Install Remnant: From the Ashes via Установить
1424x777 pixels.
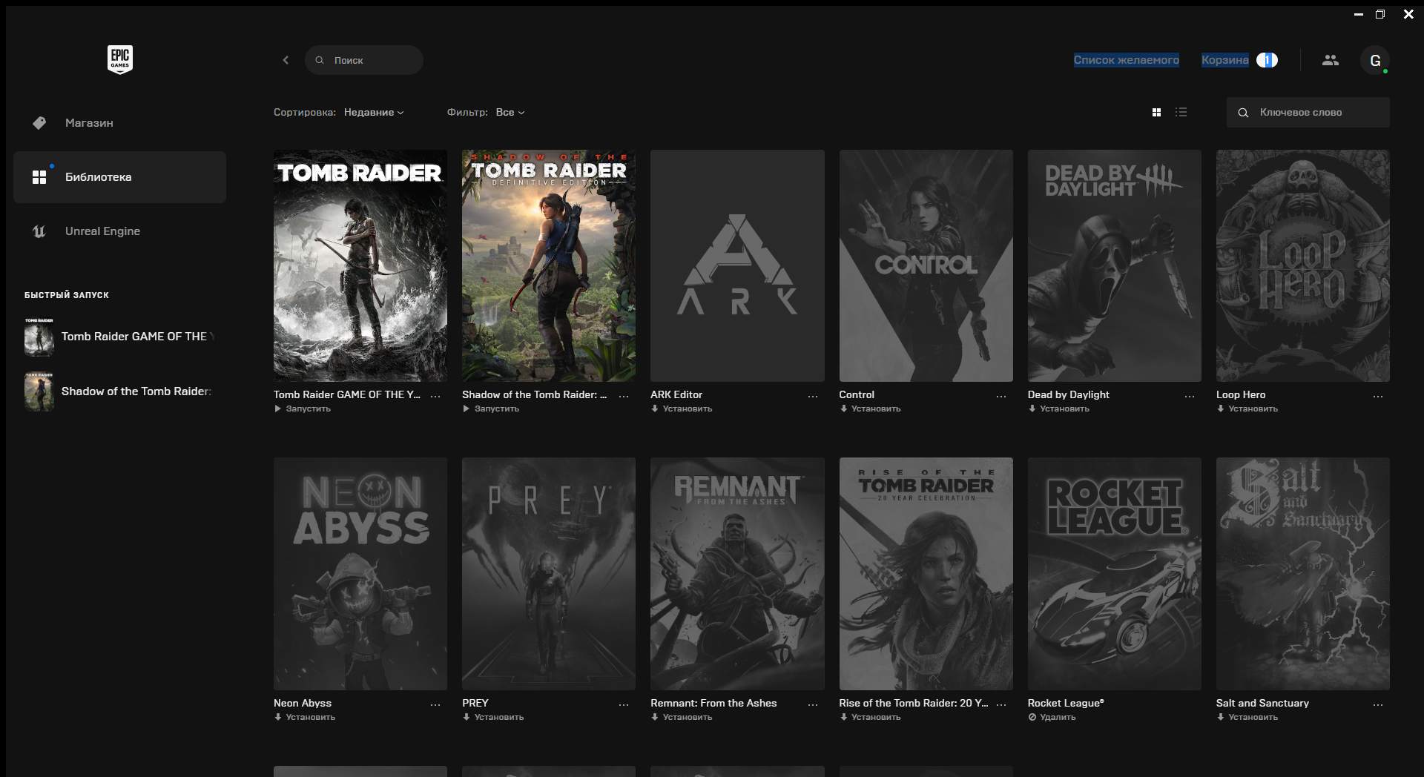coord(682,717)
